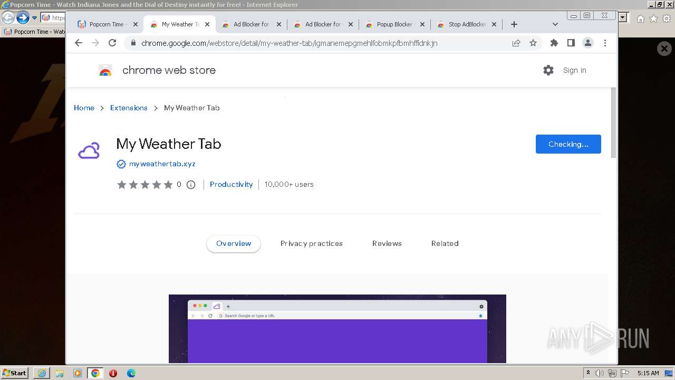Screen dimensions: 675x380
Task: Open Internet Explorer home icon
Action: (640, 18)
